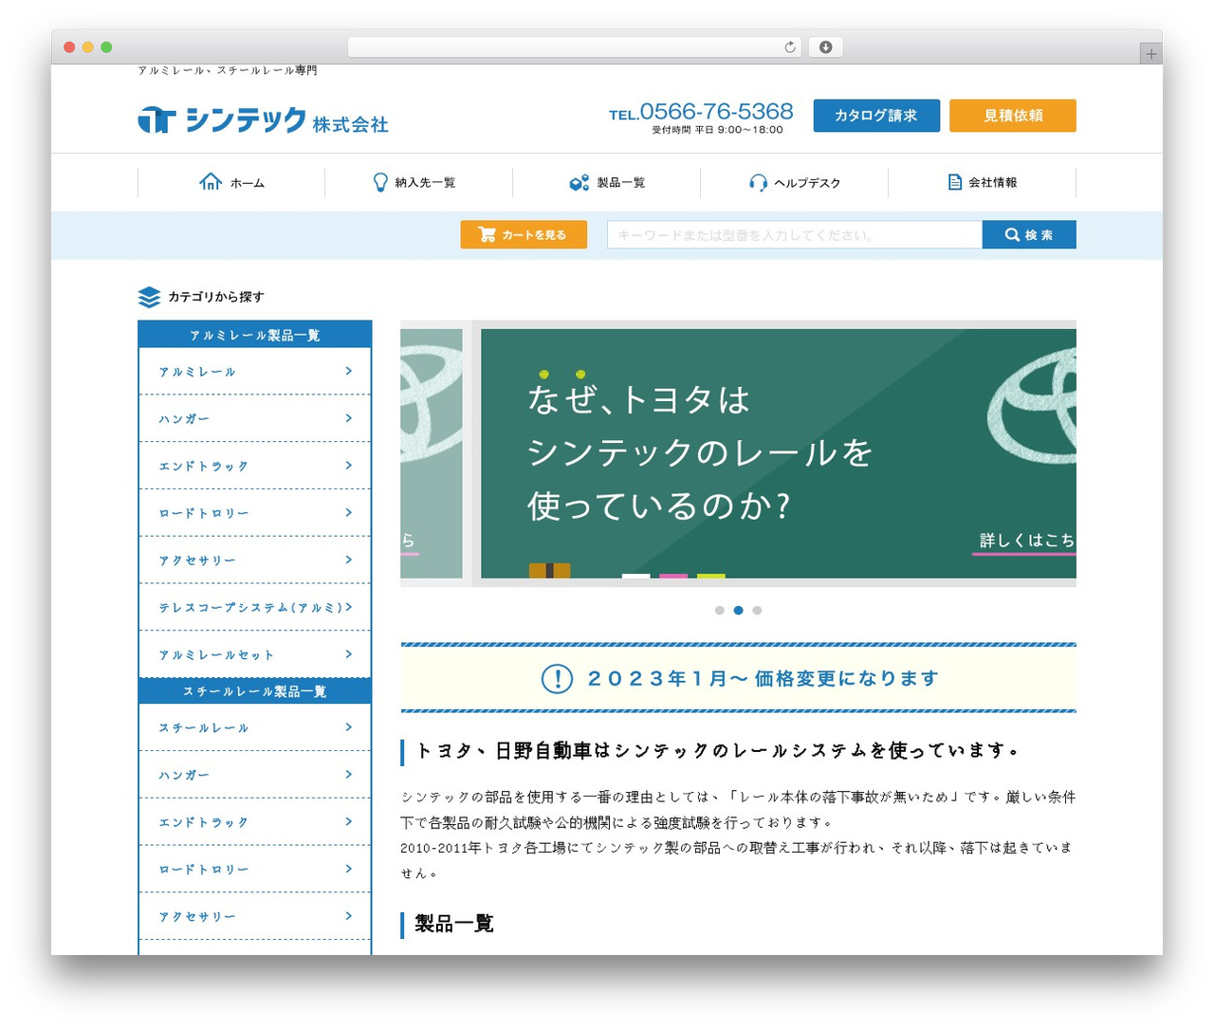Open テレスコープシステム(アルミ) category

[255, 607]
